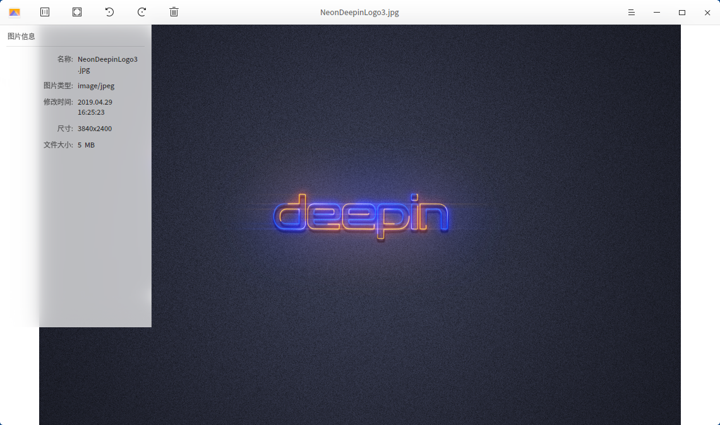
Task: Click the modification time 2019.04.29
Action: [x=95, y=102]
